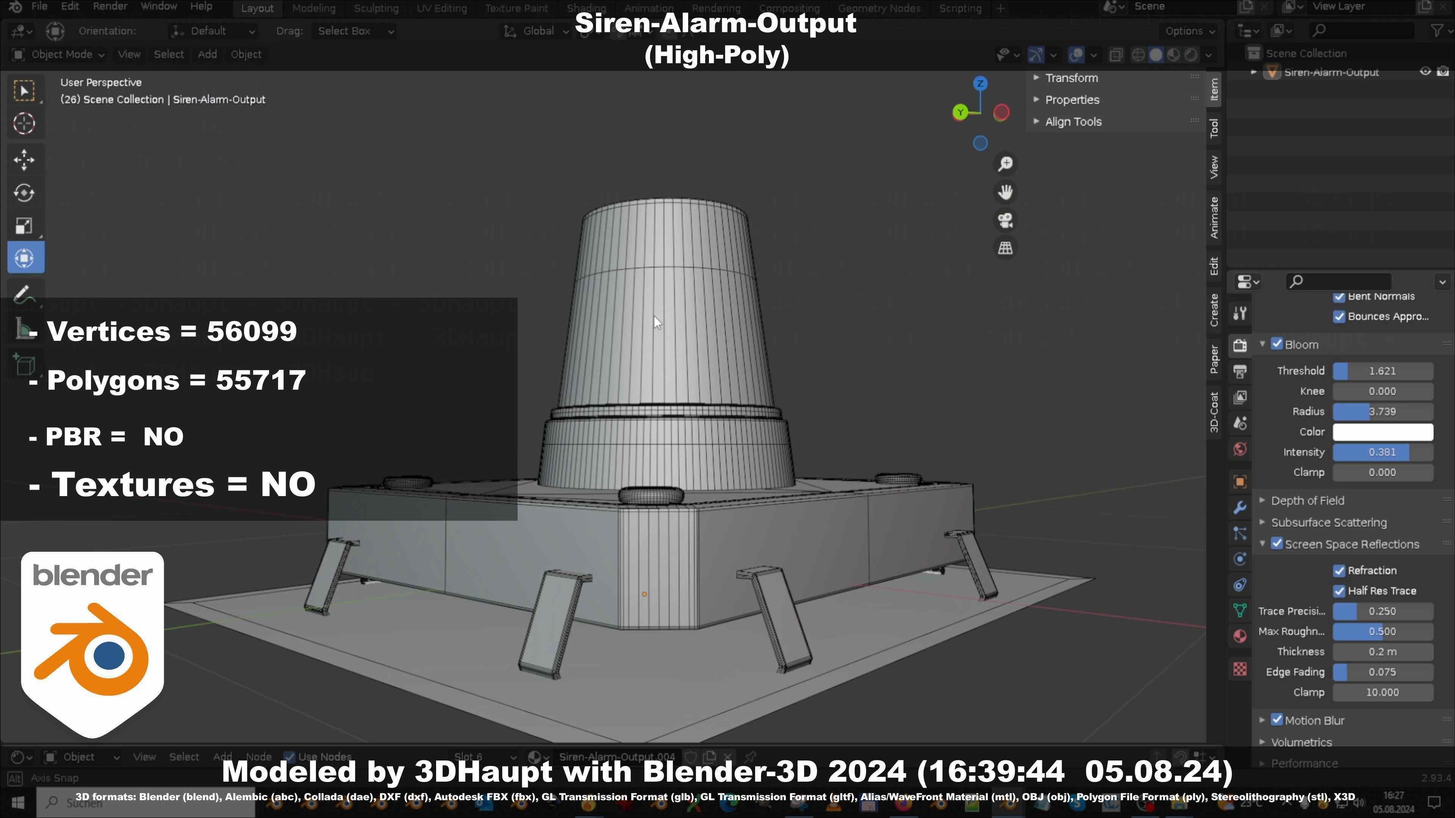Image resolution: width=1455 pixels, height=818 pixels.
Task: Hide Siren-Alarm-Output with the eye icon
Action: (x=1425, y=72)
